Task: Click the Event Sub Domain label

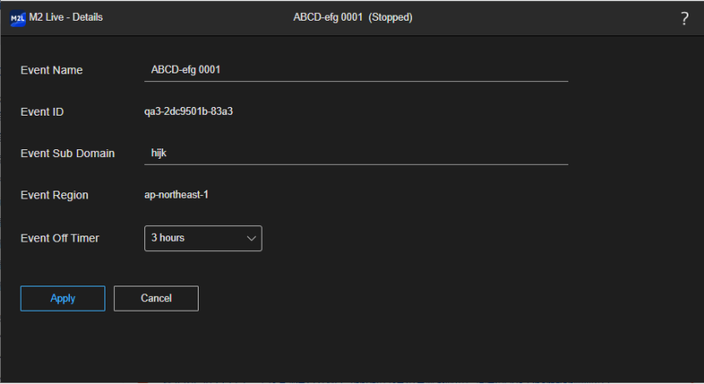Action: pos(67,154)
